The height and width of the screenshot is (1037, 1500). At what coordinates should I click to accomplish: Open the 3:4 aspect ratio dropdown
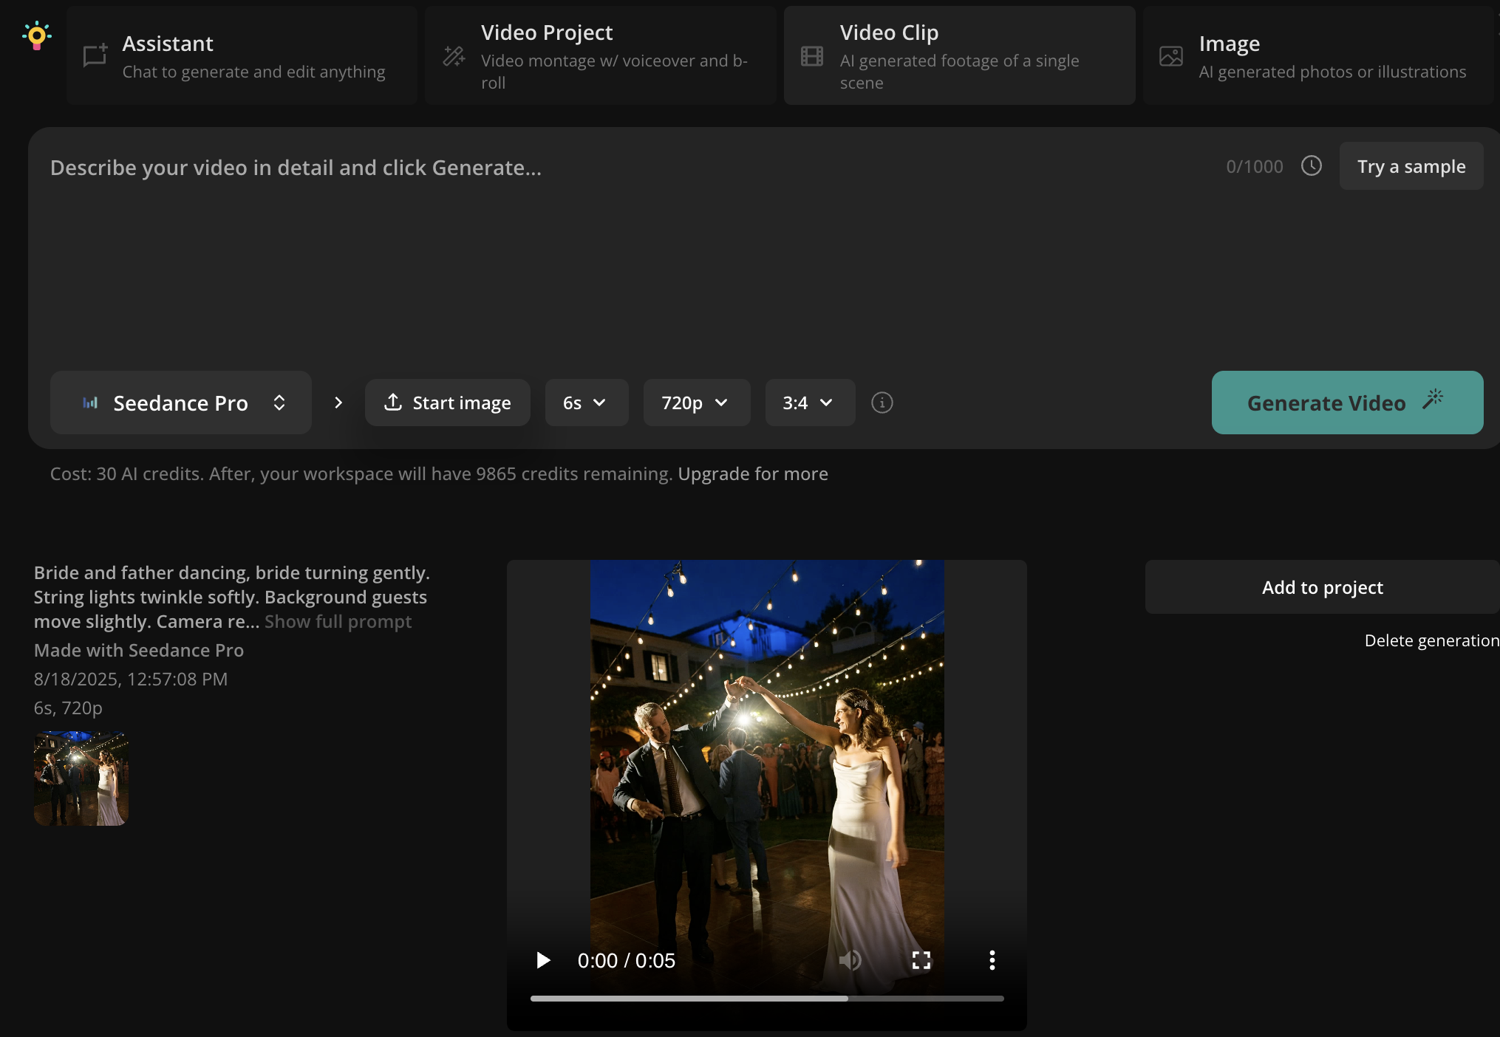[809, 403]
